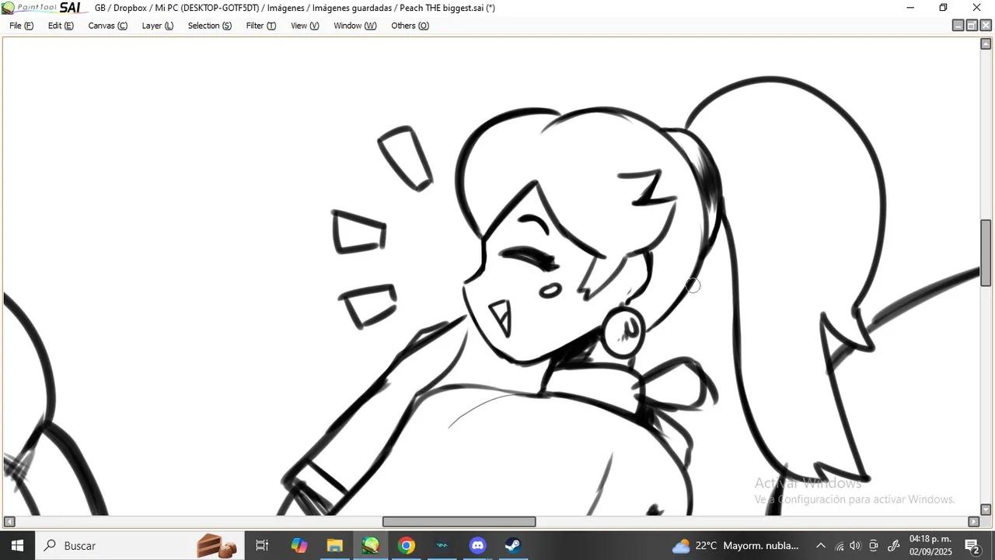The height and width of the screenshot is (560, 995).
Task: Open the Selection menu
Action: pos(209,26)
